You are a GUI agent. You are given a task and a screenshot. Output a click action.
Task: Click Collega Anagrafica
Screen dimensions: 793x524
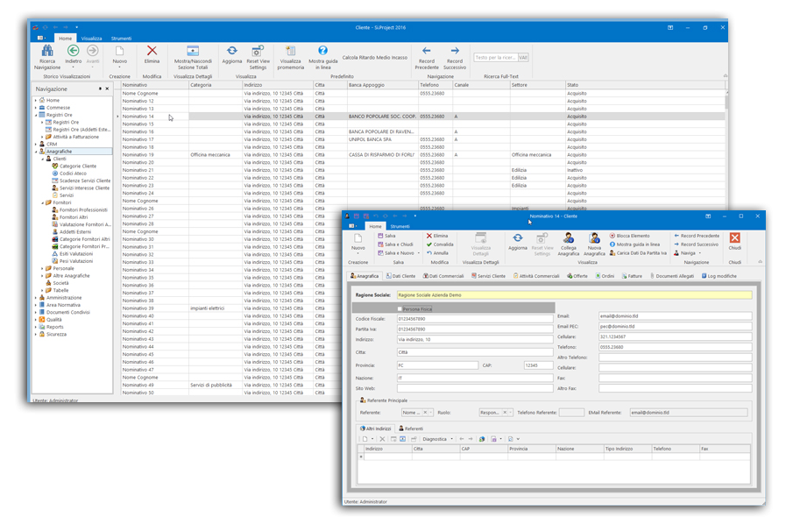568,244
